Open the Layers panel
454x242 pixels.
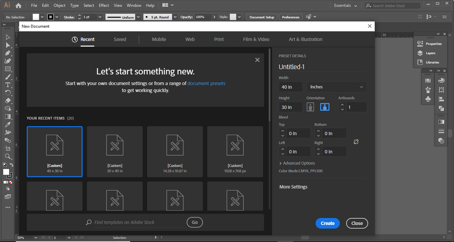point(430,53)
